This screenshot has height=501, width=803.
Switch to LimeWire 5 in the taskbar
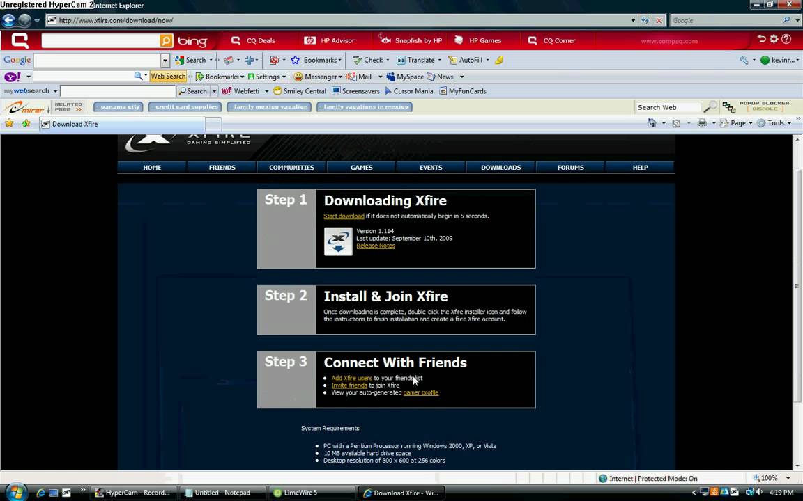point(310,493)
